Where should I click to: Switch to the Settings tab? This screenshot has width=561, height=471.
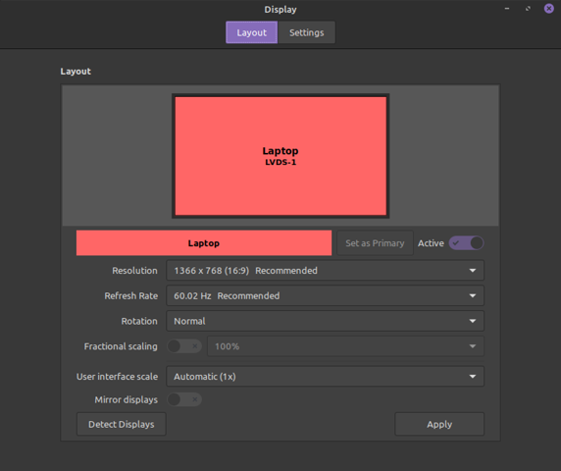coord(307,32)
